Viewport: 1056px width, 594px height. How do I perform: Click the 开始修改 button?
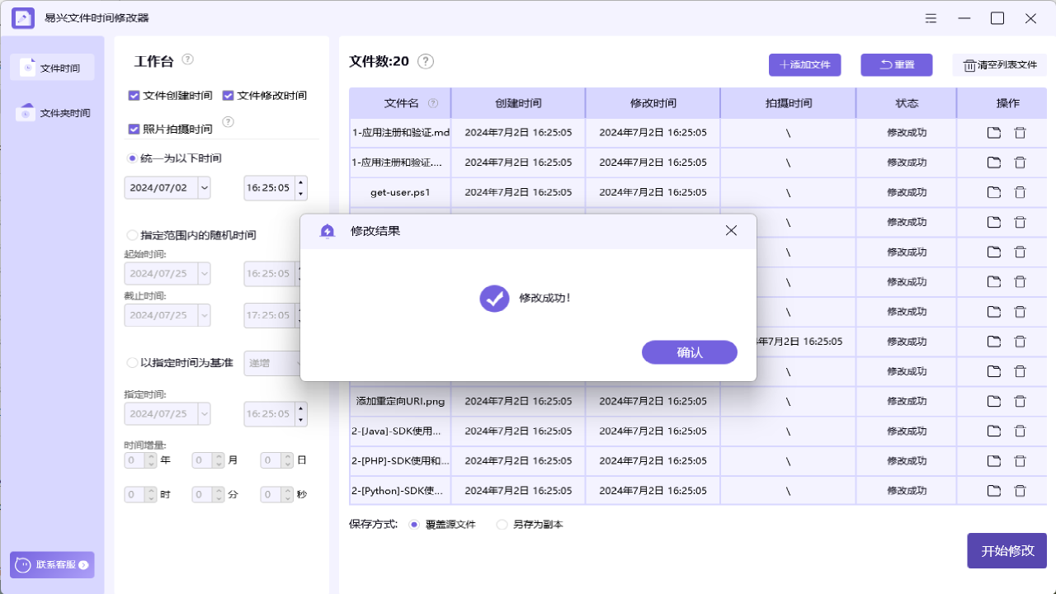coord(1007,551)
